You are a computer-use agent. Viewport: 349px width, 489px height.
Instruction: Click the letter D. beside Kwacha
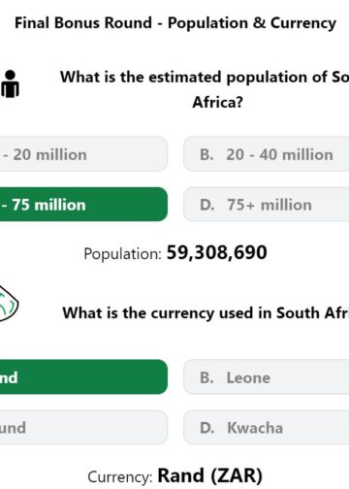[x=206, y=428]
